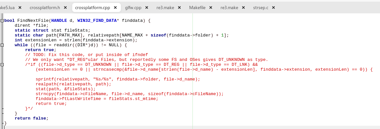The width and height of the screenshot is (380, 129).
Task: Click the 'return false;' statement
Action: [x=32, y=118]
